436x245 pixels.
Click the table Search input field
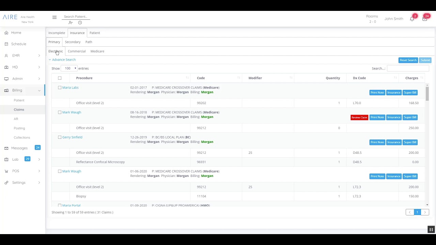pos(408,68)
